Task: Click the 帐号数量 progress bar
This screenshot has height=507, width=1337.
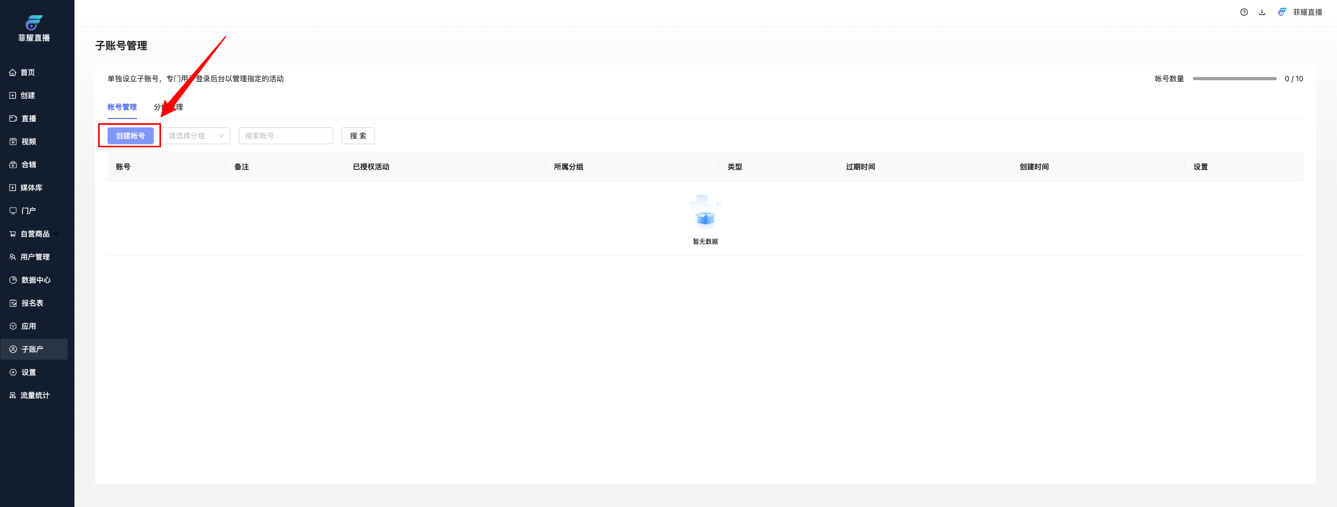Action: pos(1234,79)
